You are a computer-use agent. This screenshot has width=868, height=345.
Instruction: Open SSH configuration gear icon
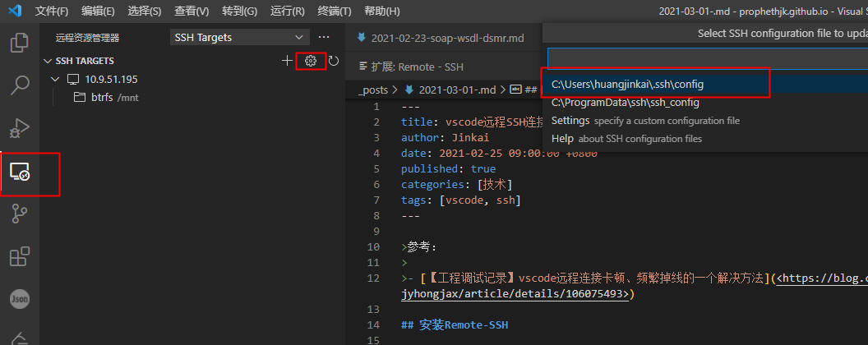pyautogui.click(x=311, y=61)
